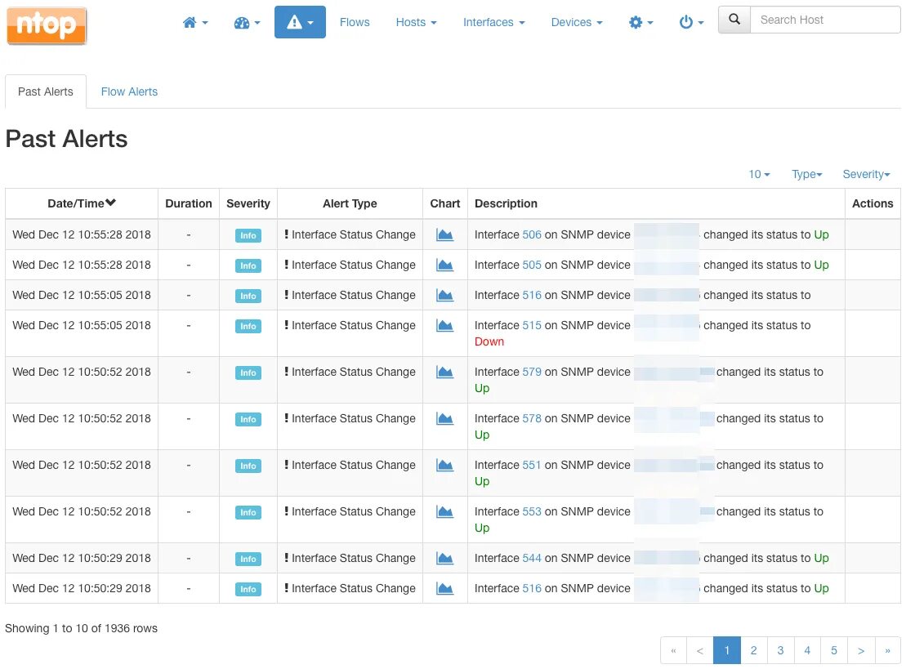The width and height of the screenshot is (906, 669).
Task: Open interface 515 link
Action: [x=532, y=325]
